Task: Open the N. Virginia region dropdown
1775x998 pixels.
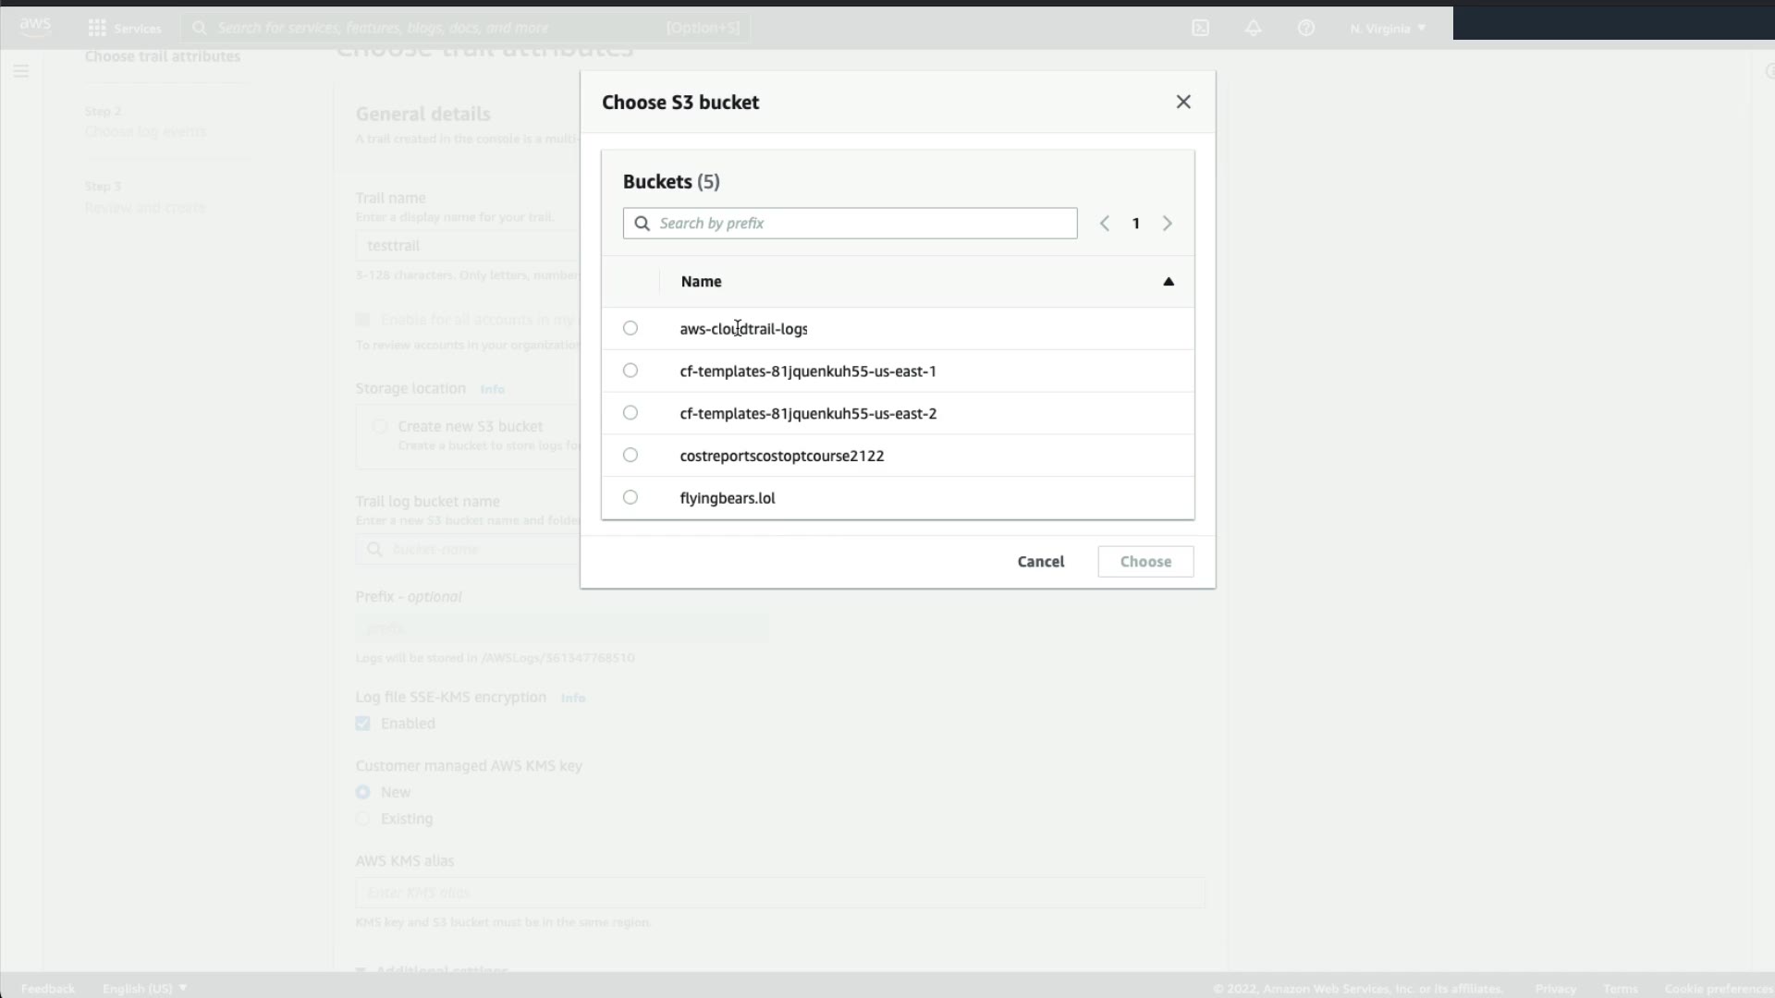Action: 1388,29
